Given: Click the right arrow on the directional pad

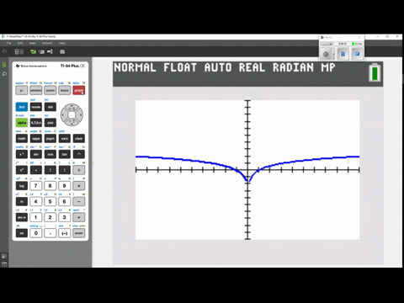Looking at the screenshot, I should 80,114.
